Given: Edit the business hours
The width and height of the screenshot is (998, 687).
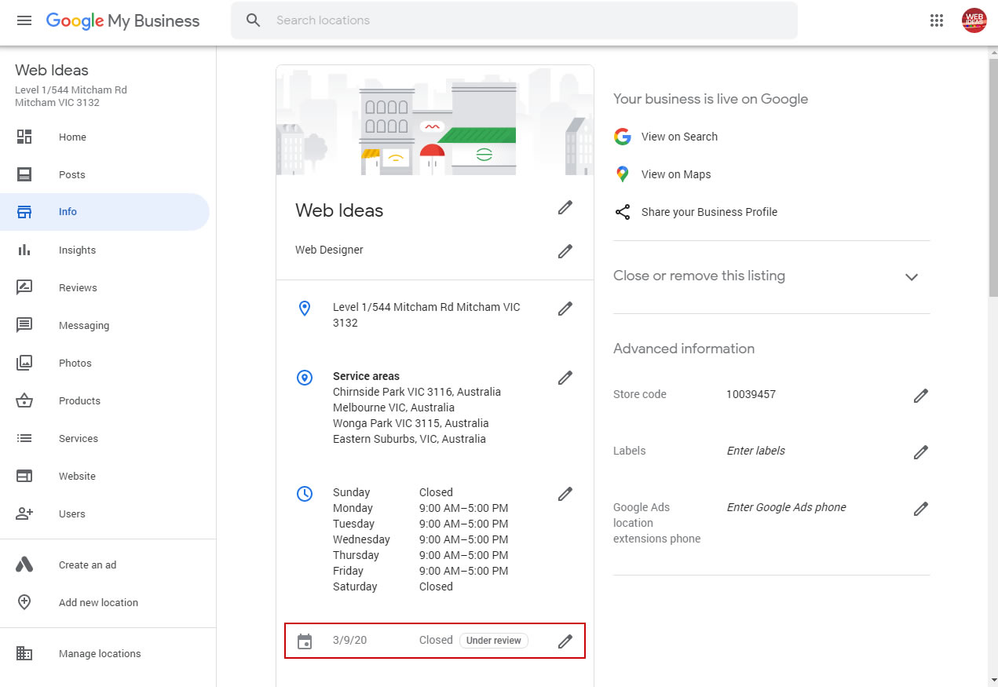Looking at the screenshot, I should tap(565, 494).
